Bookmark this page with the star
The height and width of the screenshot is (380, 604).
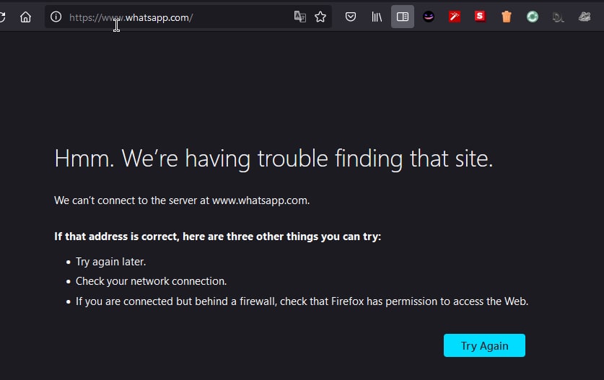[320, 17]
